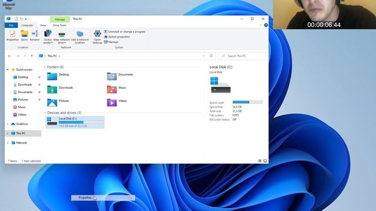Click the Back navigation arrow
Viewport: 376px width, 211px height.
(x=9, y=56)
